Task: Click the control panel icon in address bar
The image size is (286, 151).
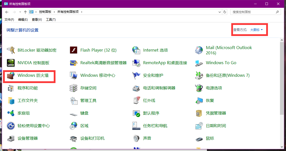Action: tap(31, 12)
